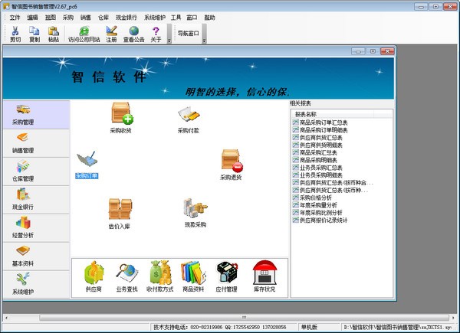Open report 商品采购订单汇总表
Image resolution: width=460 pixels, height=333 pixels.
coord(324,122)
